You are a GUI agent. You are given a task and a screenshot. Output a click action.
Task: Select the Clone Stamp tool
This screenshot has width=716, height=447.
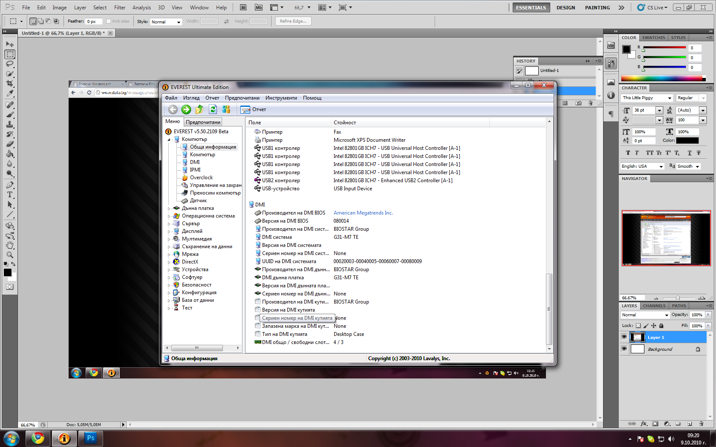(10, 124)
